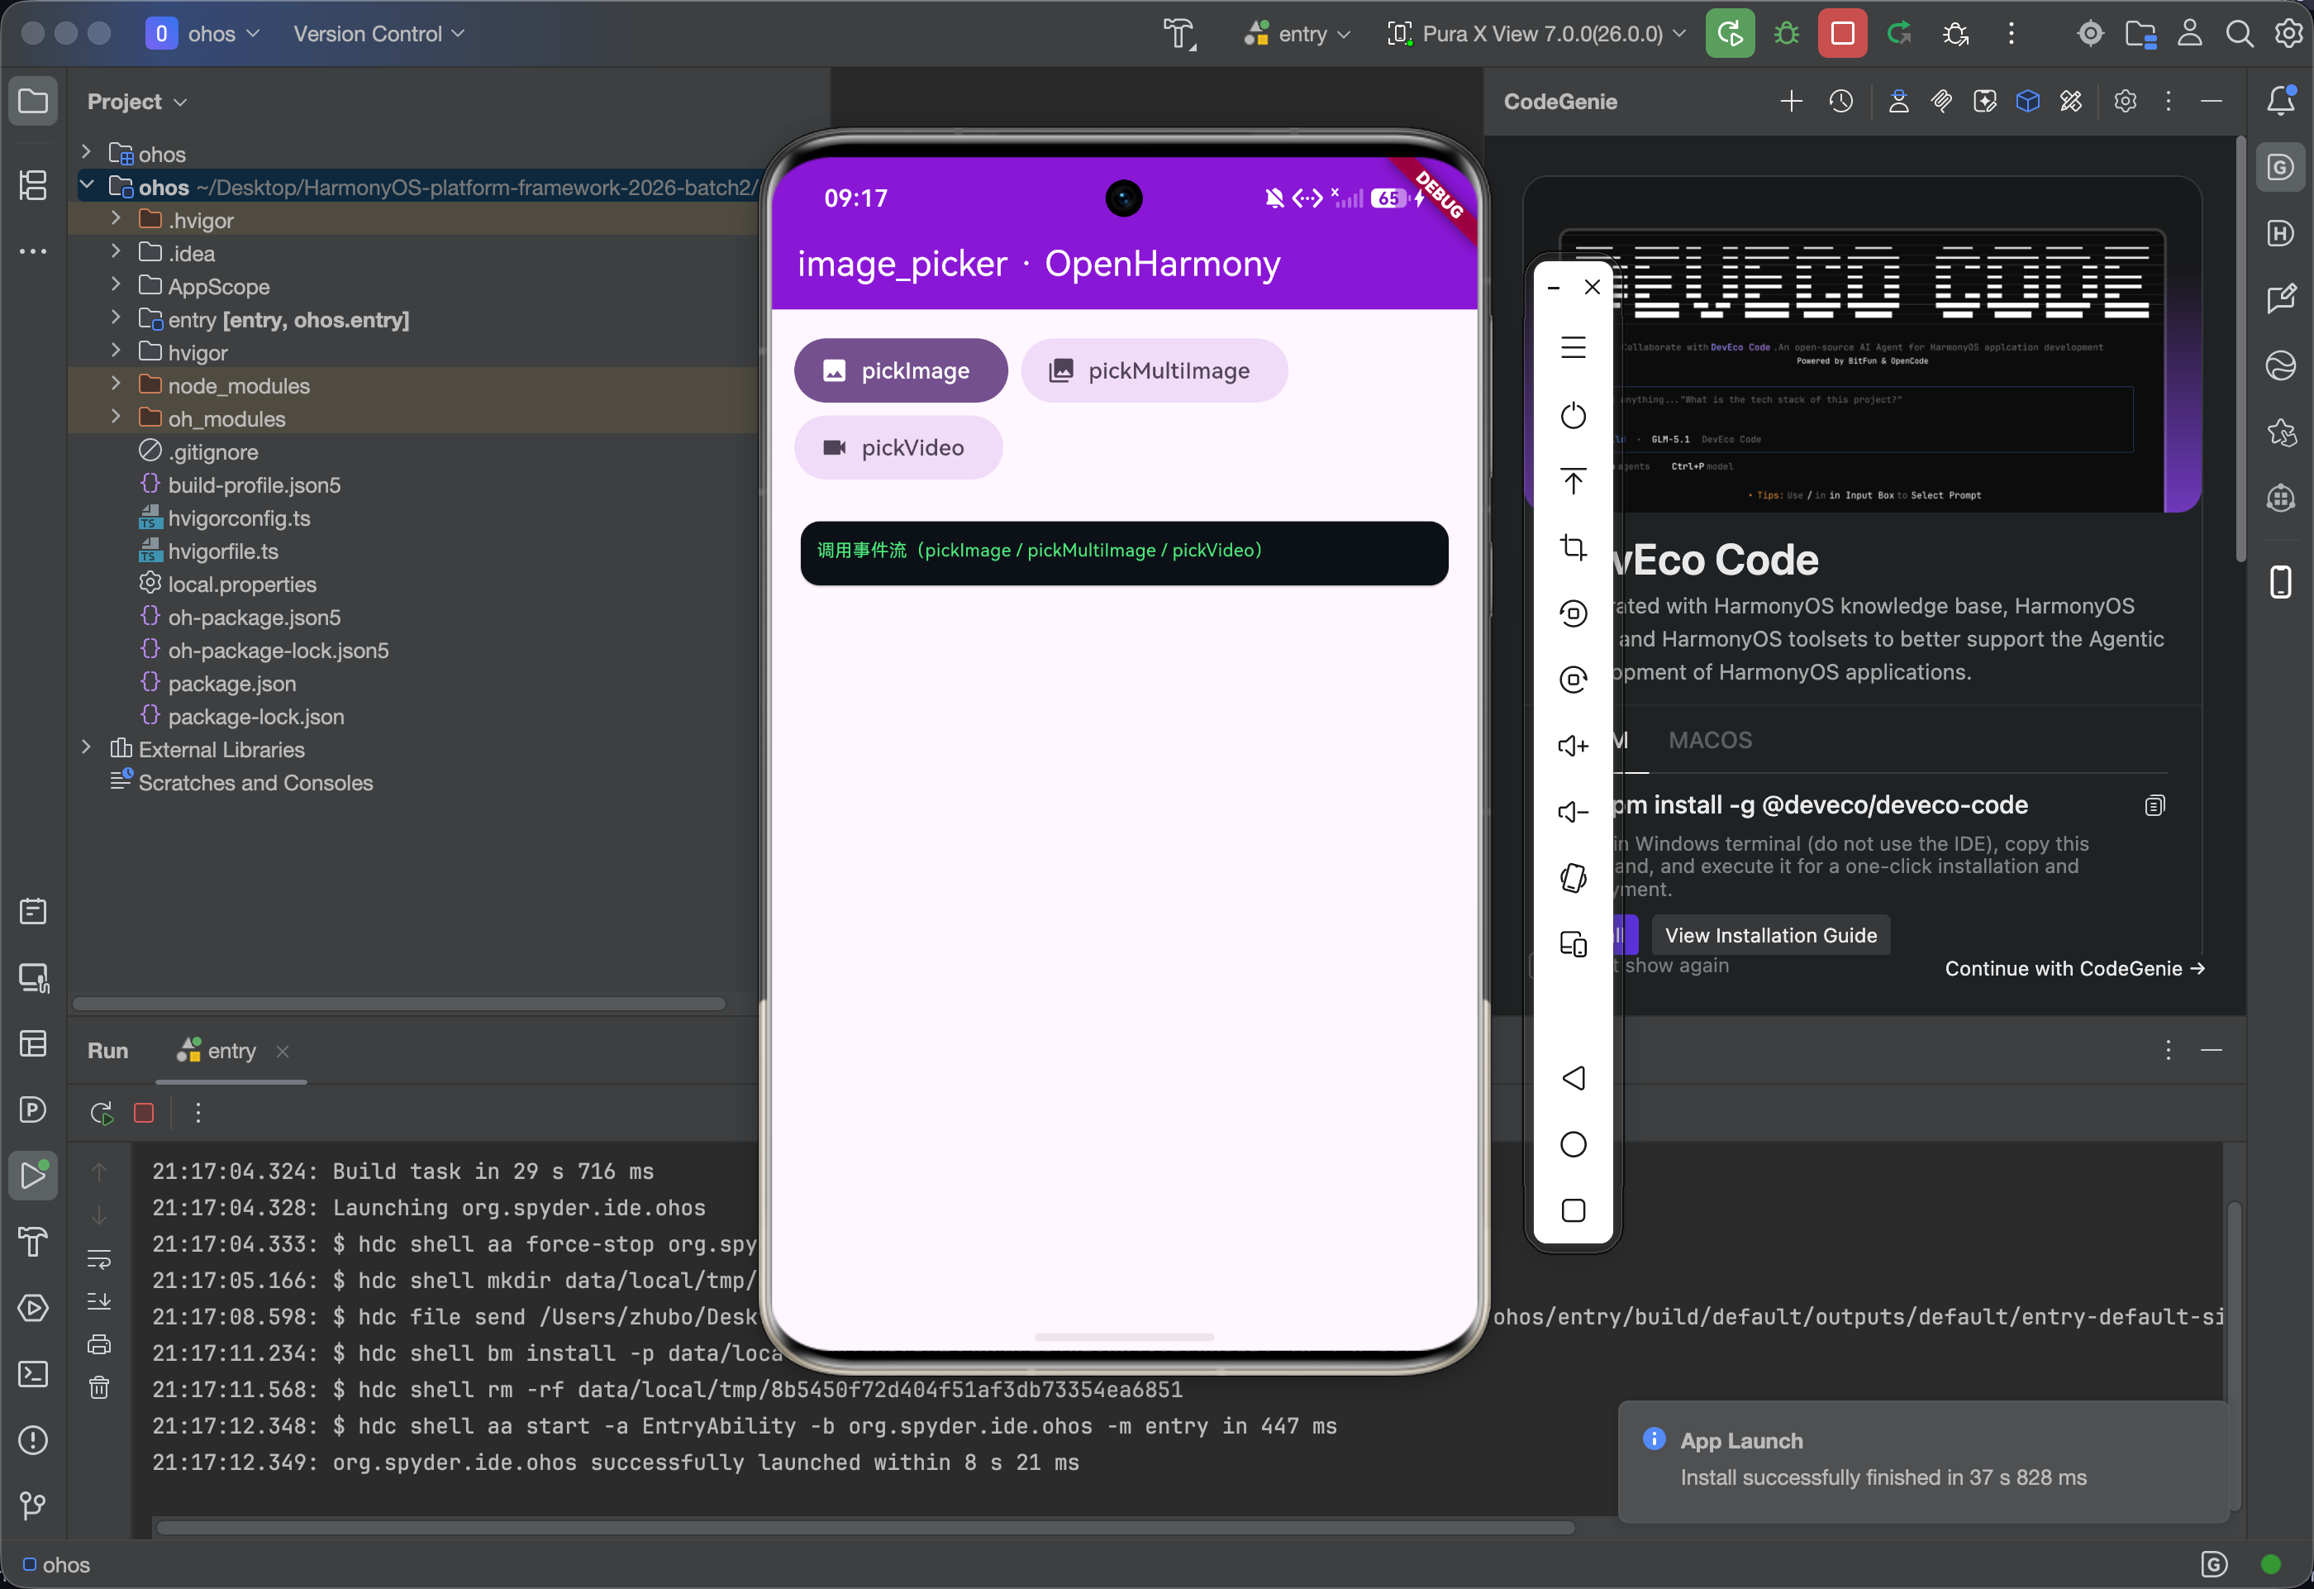
Task: Open the notifications bell in right sidebar
Action: coord(2280,101)
